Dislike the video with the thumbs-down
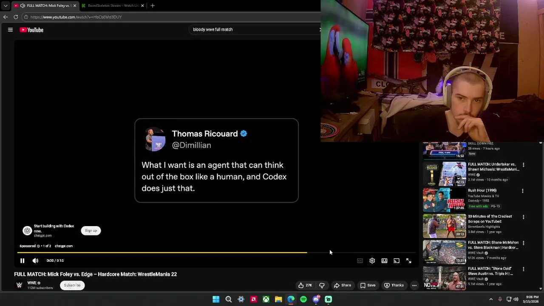Screen dimensions: 544x306 tap(322, 285)
